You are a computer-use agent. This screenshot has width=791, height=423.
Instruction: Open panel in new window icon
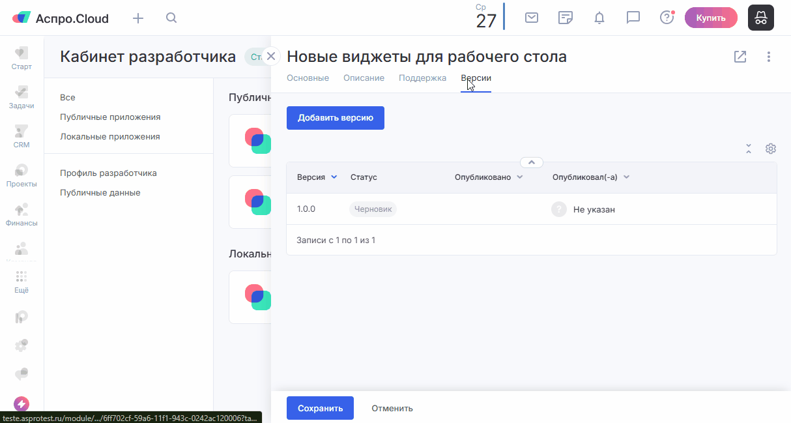(740, 57)
